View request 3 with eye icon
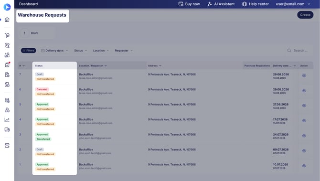The width and height of the screenshot is (320, 181). click(x=304, y=136)
